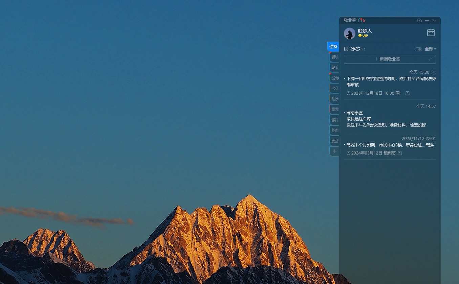The image size is (459, 284).
Task: Click the 敬业签 title text
Action: click(350, 20)
